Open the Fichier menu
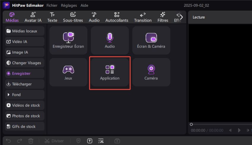Viewport: 252px width, 145px height. click(x=52, y=5)
